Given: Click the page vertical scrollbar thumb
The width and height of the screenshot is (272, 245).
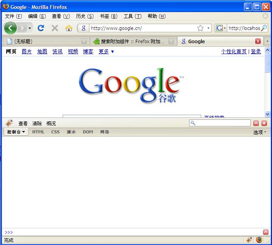Looking at the screenshot, I should [x=267, y=63].
